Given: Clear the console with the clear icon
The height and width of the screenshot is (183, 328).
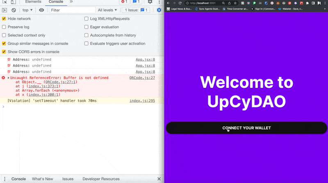Looking at the screenshot, I should (x=14, y=10).
